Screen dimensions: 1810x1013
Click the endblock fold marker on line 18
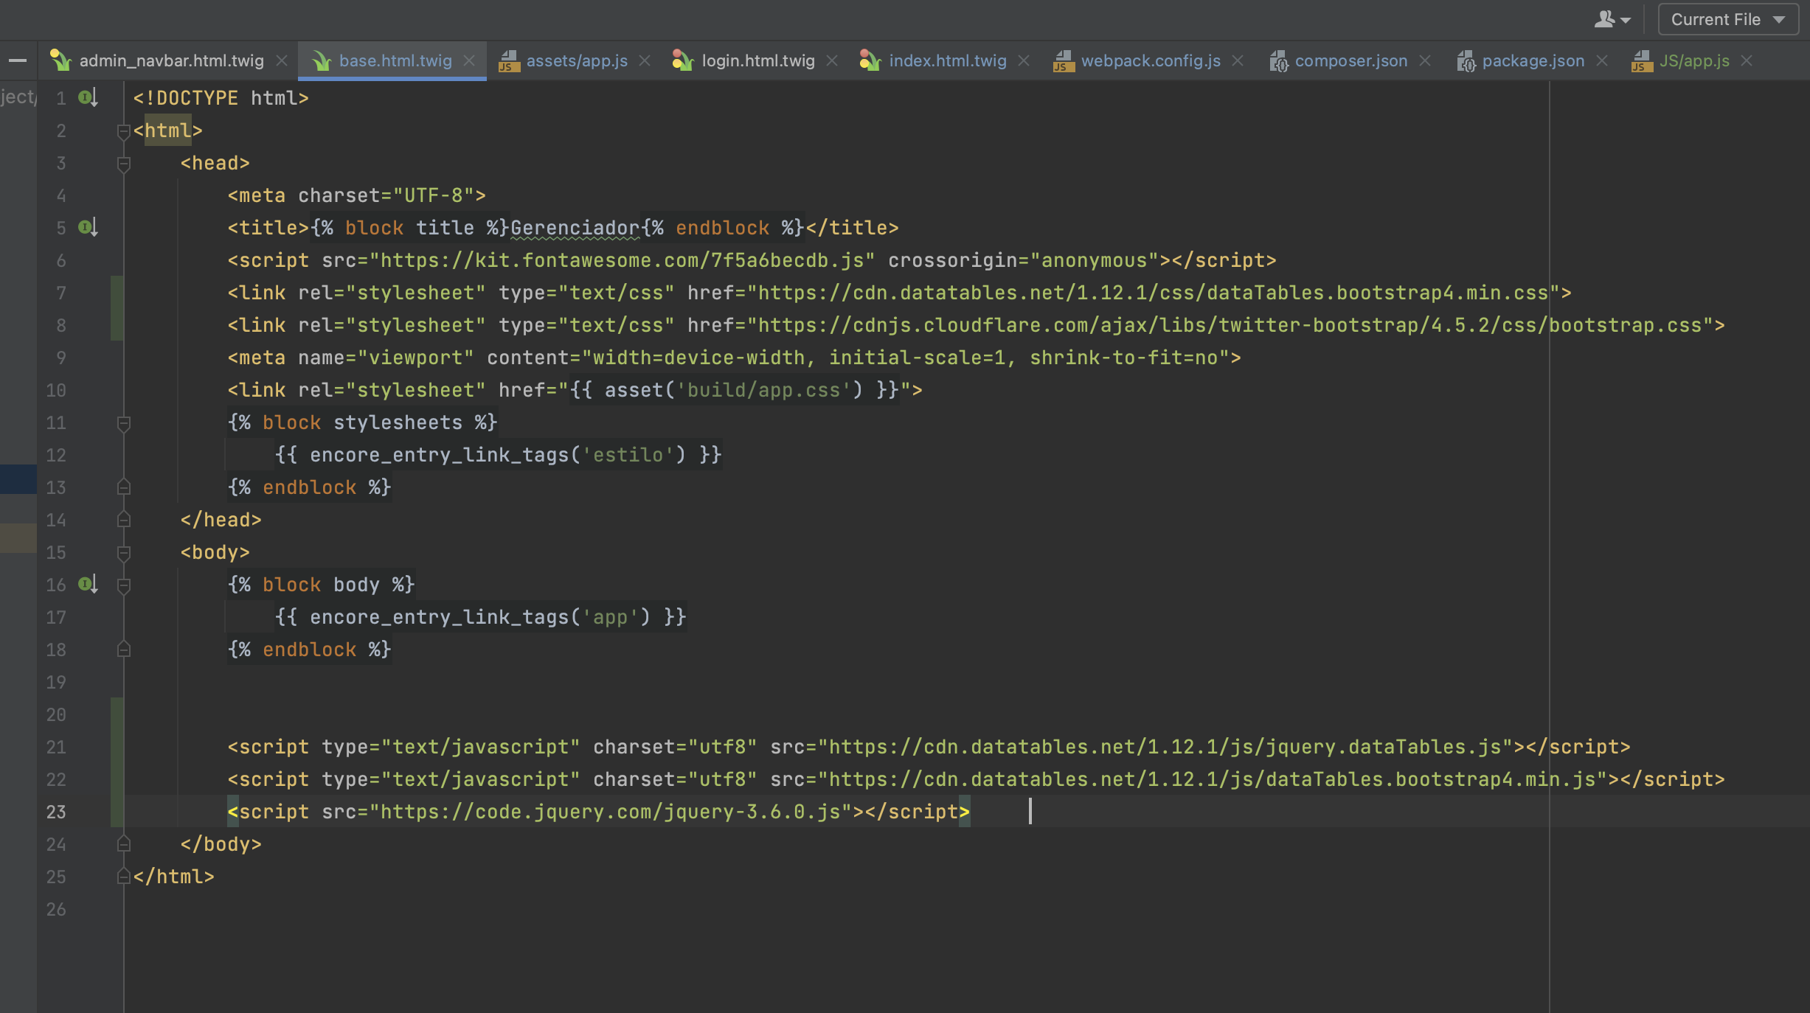point(124,649)
